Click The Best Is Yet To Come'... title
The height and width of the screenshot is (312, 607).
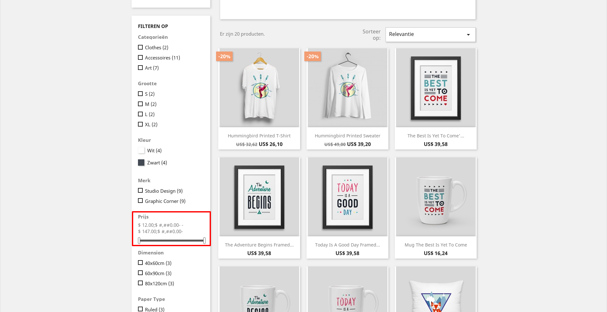click(436, 136)
